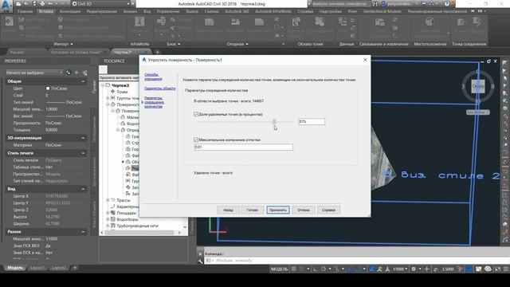The width and height of the screenshot is (510, 287).
Task: Click the Undo arrow in quick access toolbar
Action: point(51,4)
